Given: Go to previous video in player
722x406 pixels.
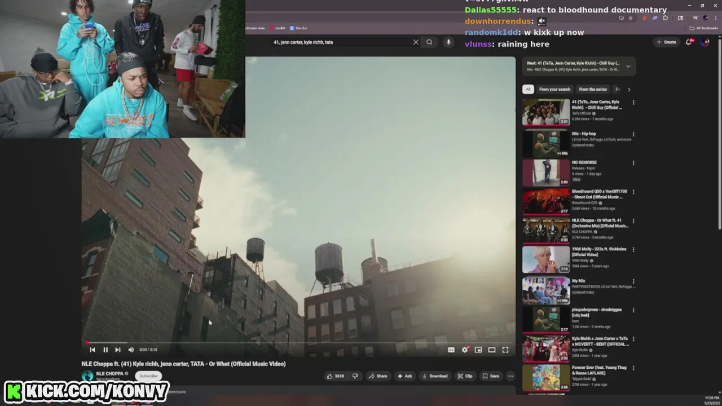Looking at the screenshot, I should 93,350.
